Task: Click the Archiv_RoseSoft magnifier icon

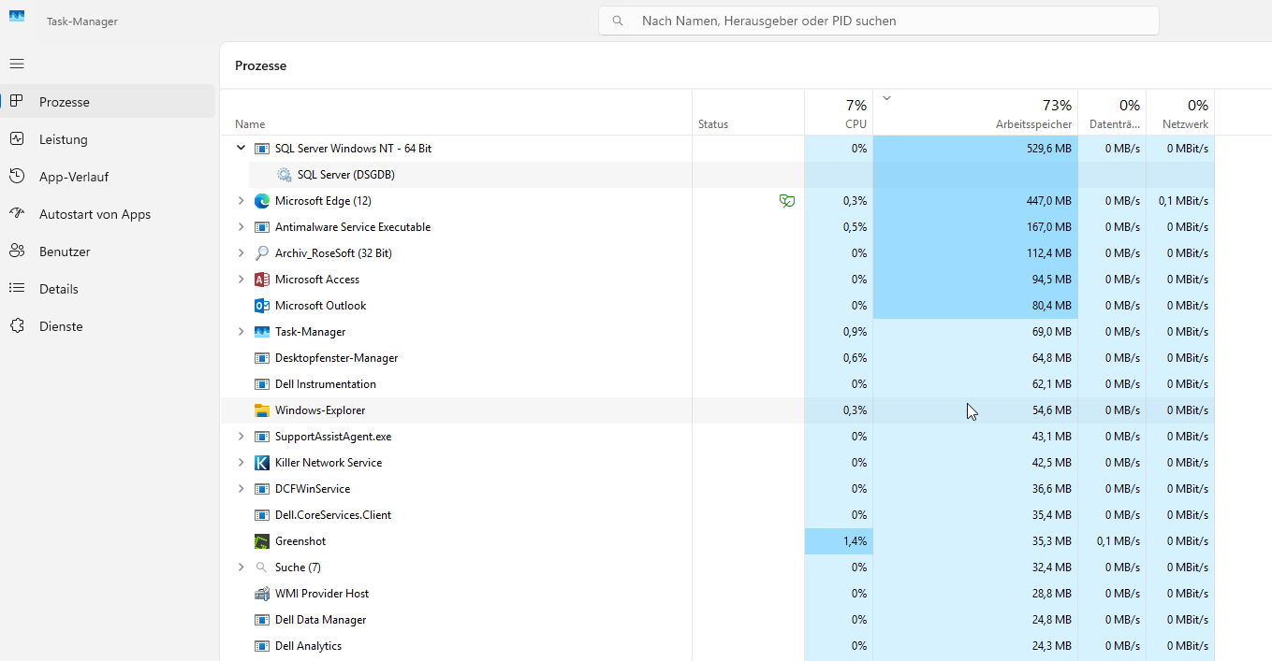Action: click(x=262, y=253)
